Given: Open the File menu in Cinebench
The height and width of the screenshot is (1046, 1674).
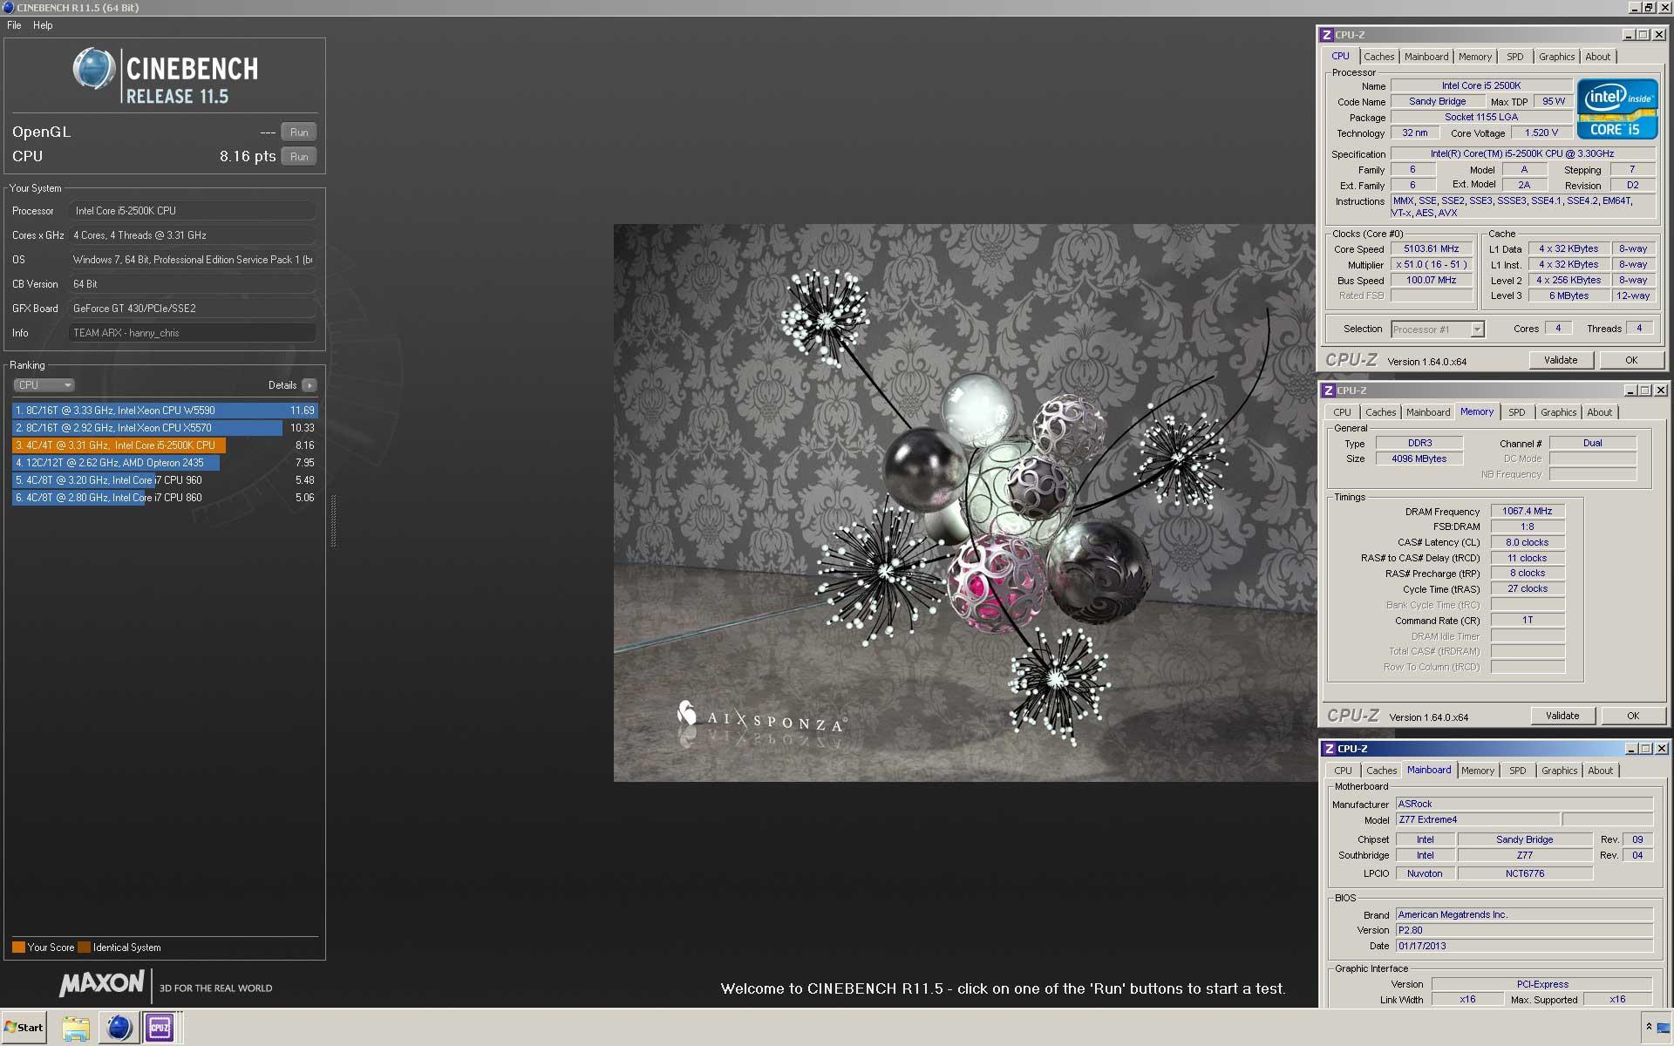Looking at the screenshot, I should (14, 25).
